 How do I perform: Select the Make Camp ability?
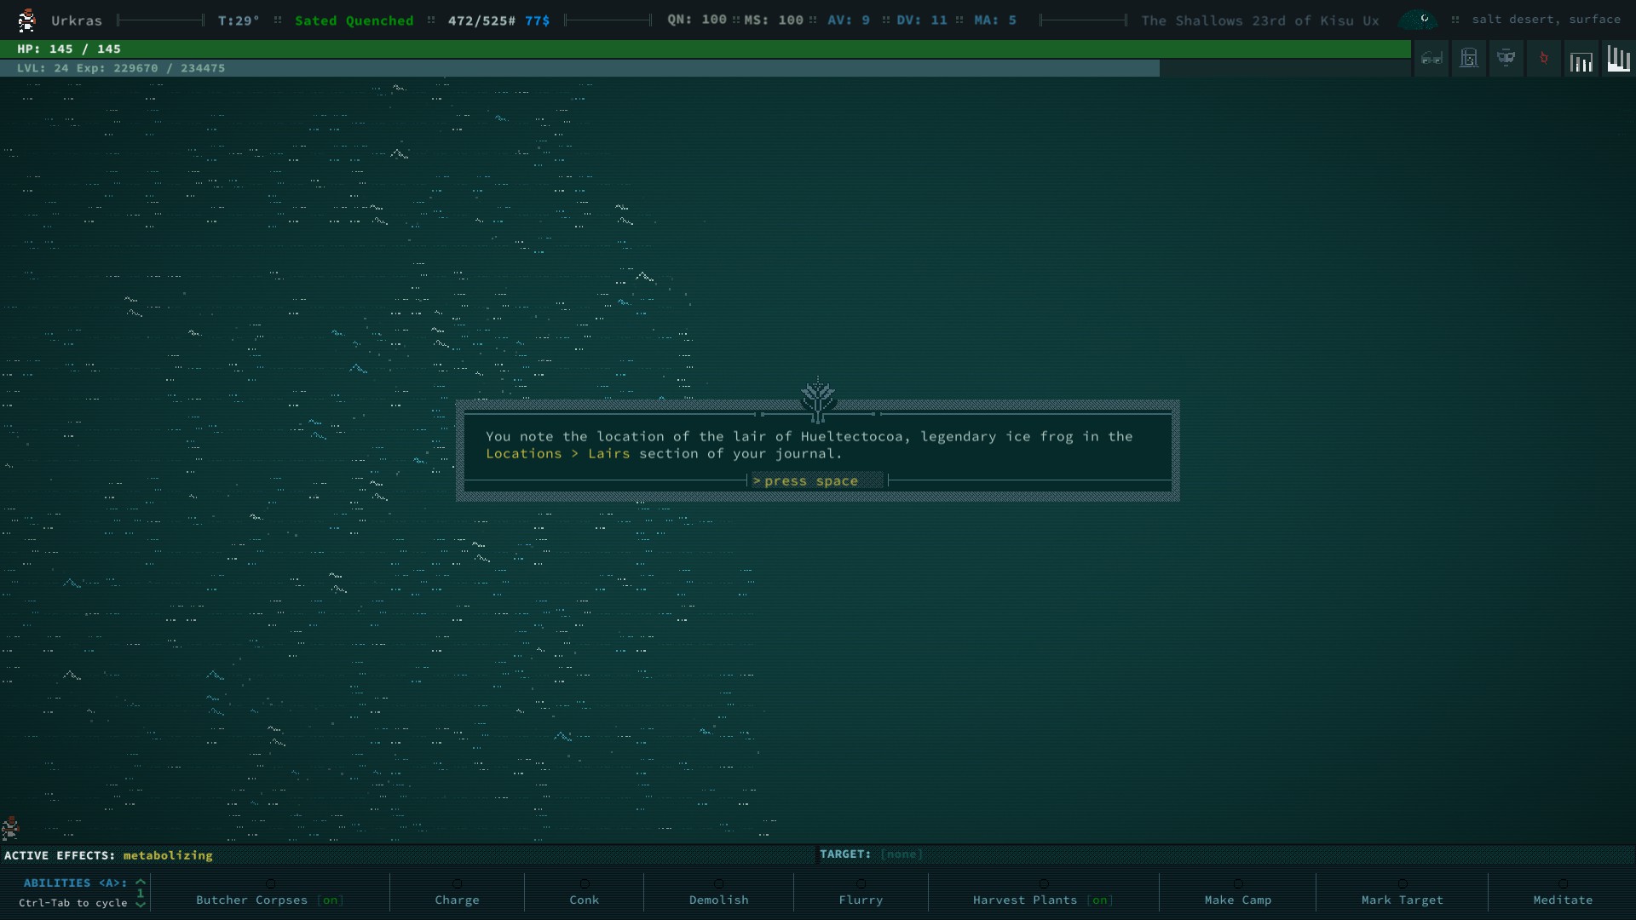pyautogui.click(x=1237, y=900)
